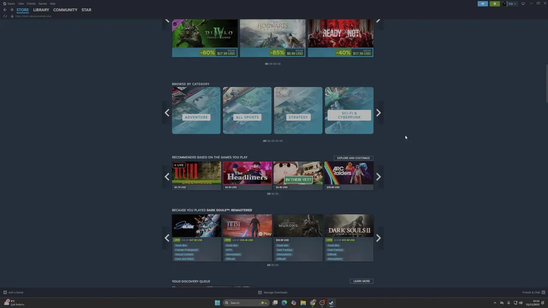This screenshot has width=548, height=308.
Task: Click the Add a Game link
Action: [x=16, y=293]
